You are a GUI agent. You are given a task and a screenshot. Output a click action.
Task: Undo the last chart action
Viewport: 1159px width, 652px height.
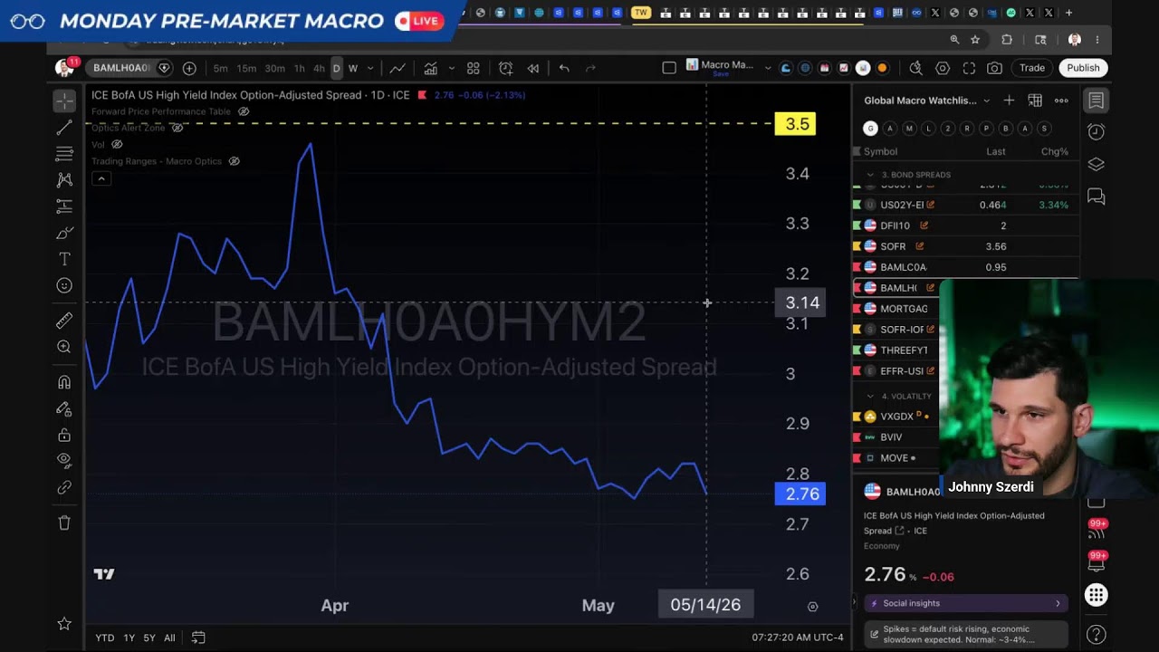click(564, 68)
